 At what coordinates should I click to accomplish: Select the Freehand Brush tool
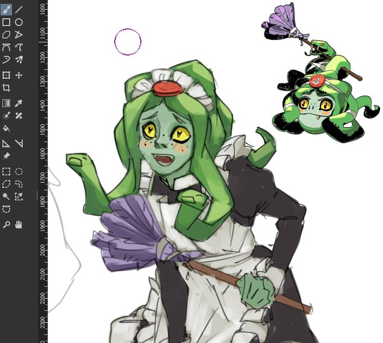(x=6, y=10)
